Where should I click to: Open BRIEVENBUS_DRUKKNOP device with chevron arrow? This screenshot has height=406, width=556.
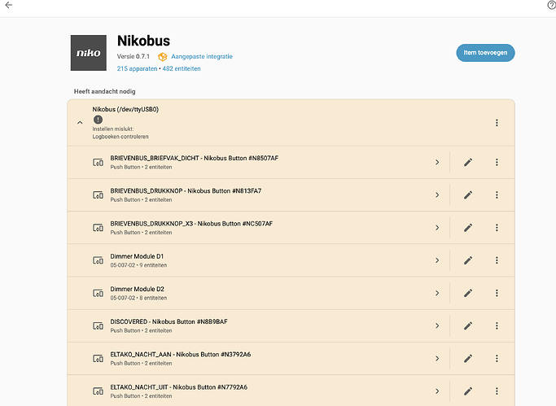437,195
